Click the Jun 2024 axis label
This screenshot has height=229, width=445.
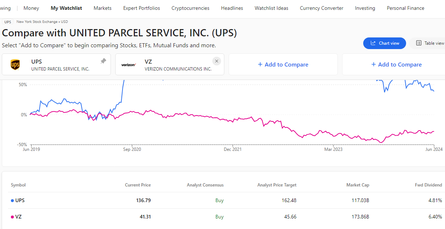434,149
